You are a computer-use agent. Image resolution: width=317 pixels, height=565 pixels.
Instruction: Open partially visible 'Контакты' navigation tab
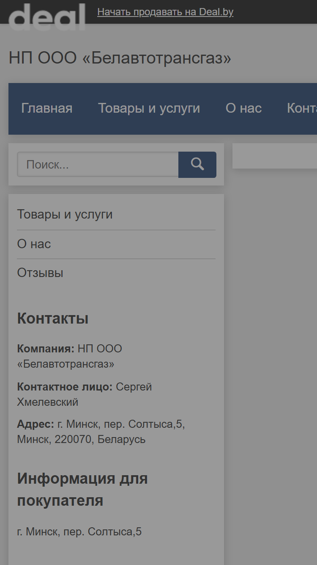click(x=302, y=108)
